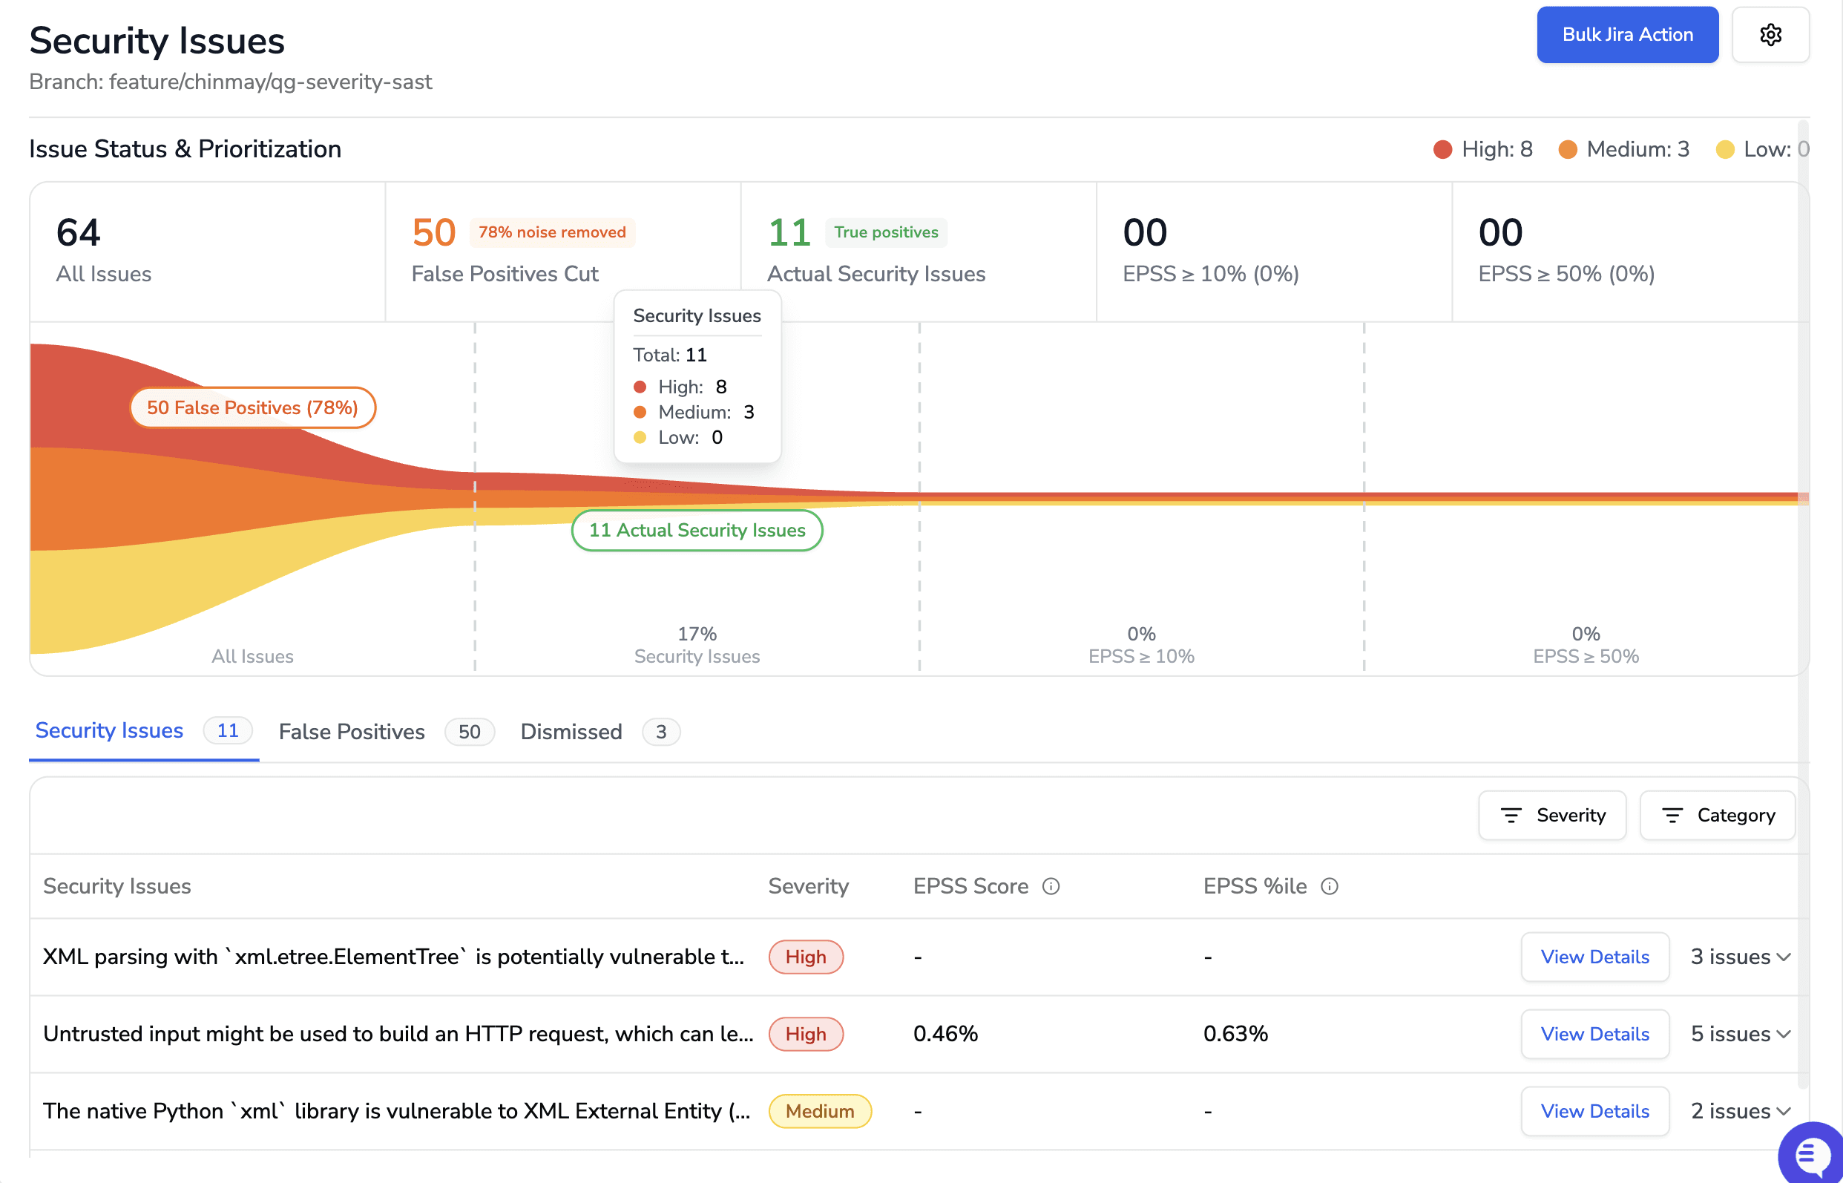Expand the 3 issues row chevron

1784,957
